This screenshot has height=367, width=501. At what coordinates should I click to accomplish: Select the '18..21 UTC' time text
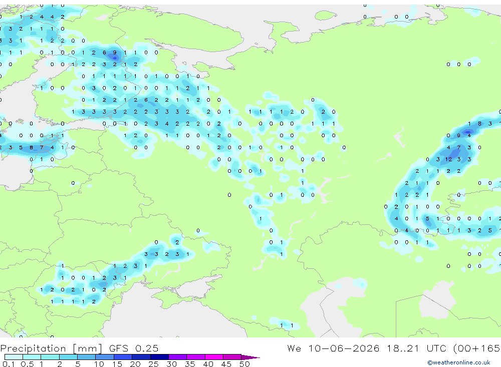[x=416, y=348]
